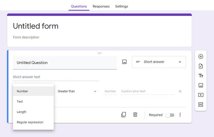This screenshot has height=137, width=214.
Task: Click the Add image sidebar icon
Action: point(201,85)
